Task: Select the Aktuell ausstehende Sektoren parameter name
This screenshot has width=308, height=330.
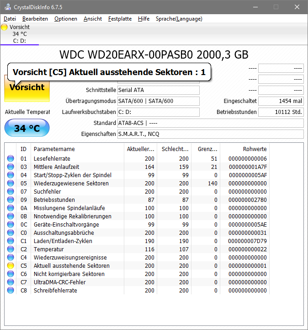Action: 71,265
